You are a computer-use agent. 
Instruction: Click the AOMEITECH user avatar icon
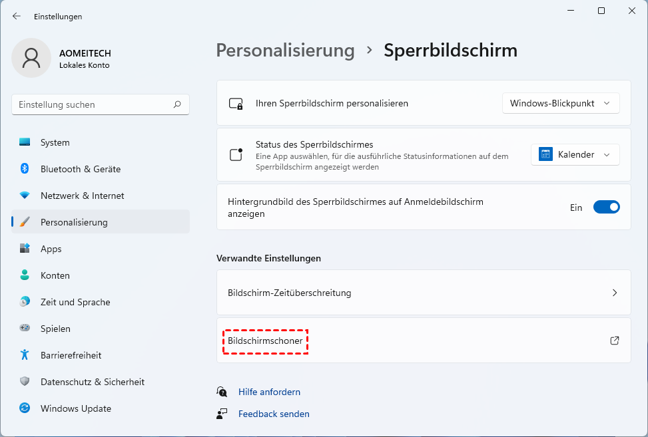tap(31, 58)
